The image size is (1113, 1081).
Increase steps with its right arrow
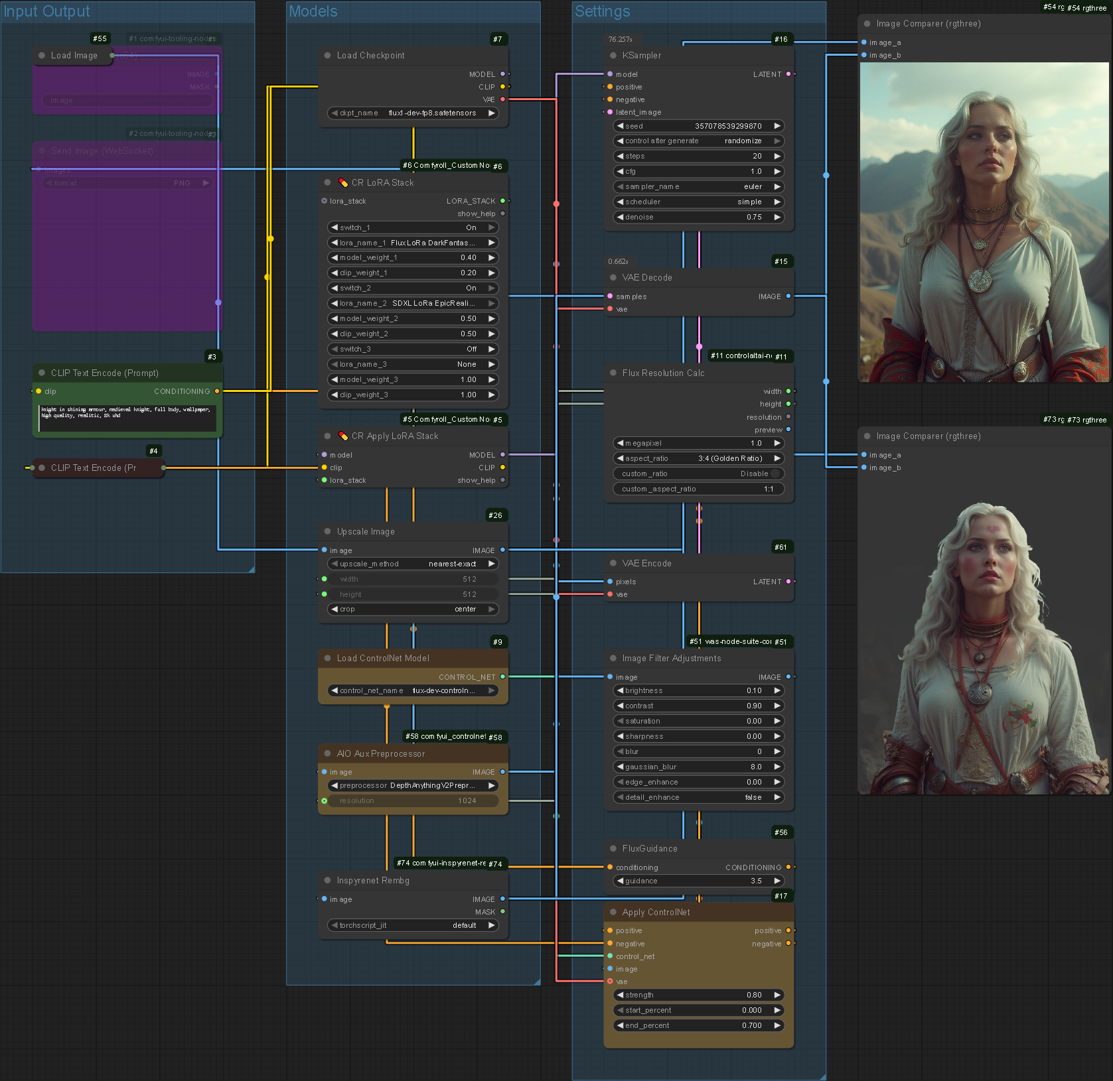tap(777, 157)
